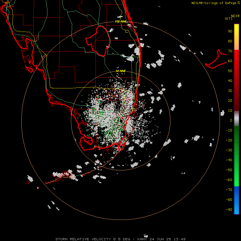241x241 pixels.
Task: Select the 30 value on the velocity scale
Action: point(230,91)
